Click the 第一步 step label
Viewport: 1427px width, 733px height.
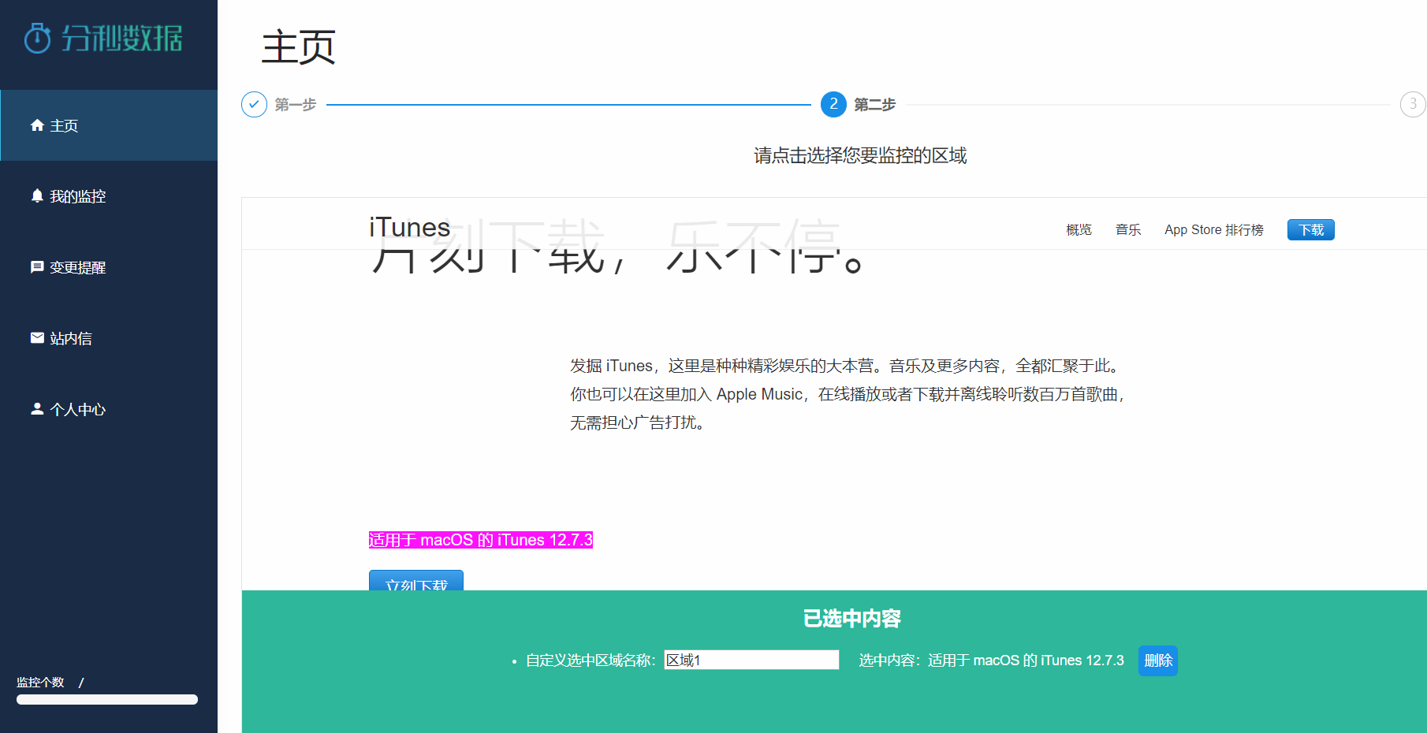[x=296, y=104]
